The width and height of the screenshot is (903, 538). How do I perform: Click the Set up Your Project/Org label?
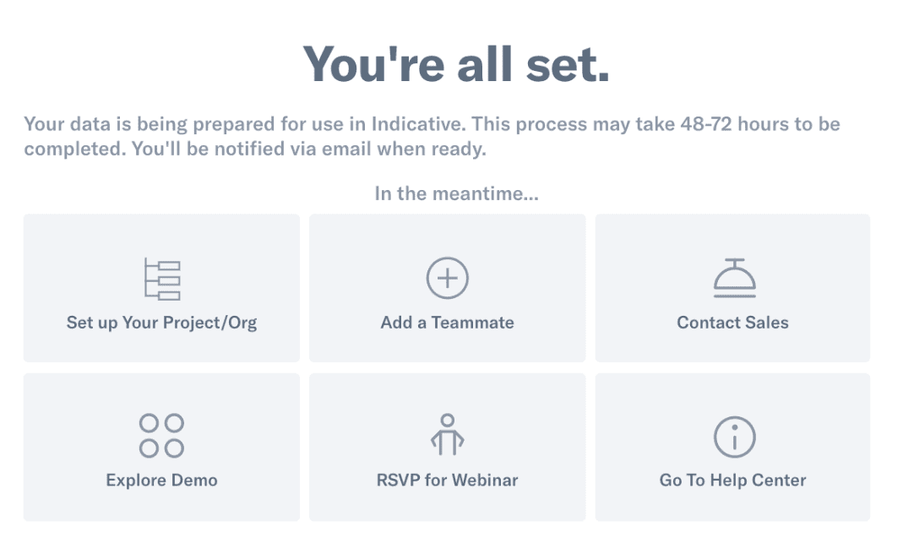click(161, 323)
